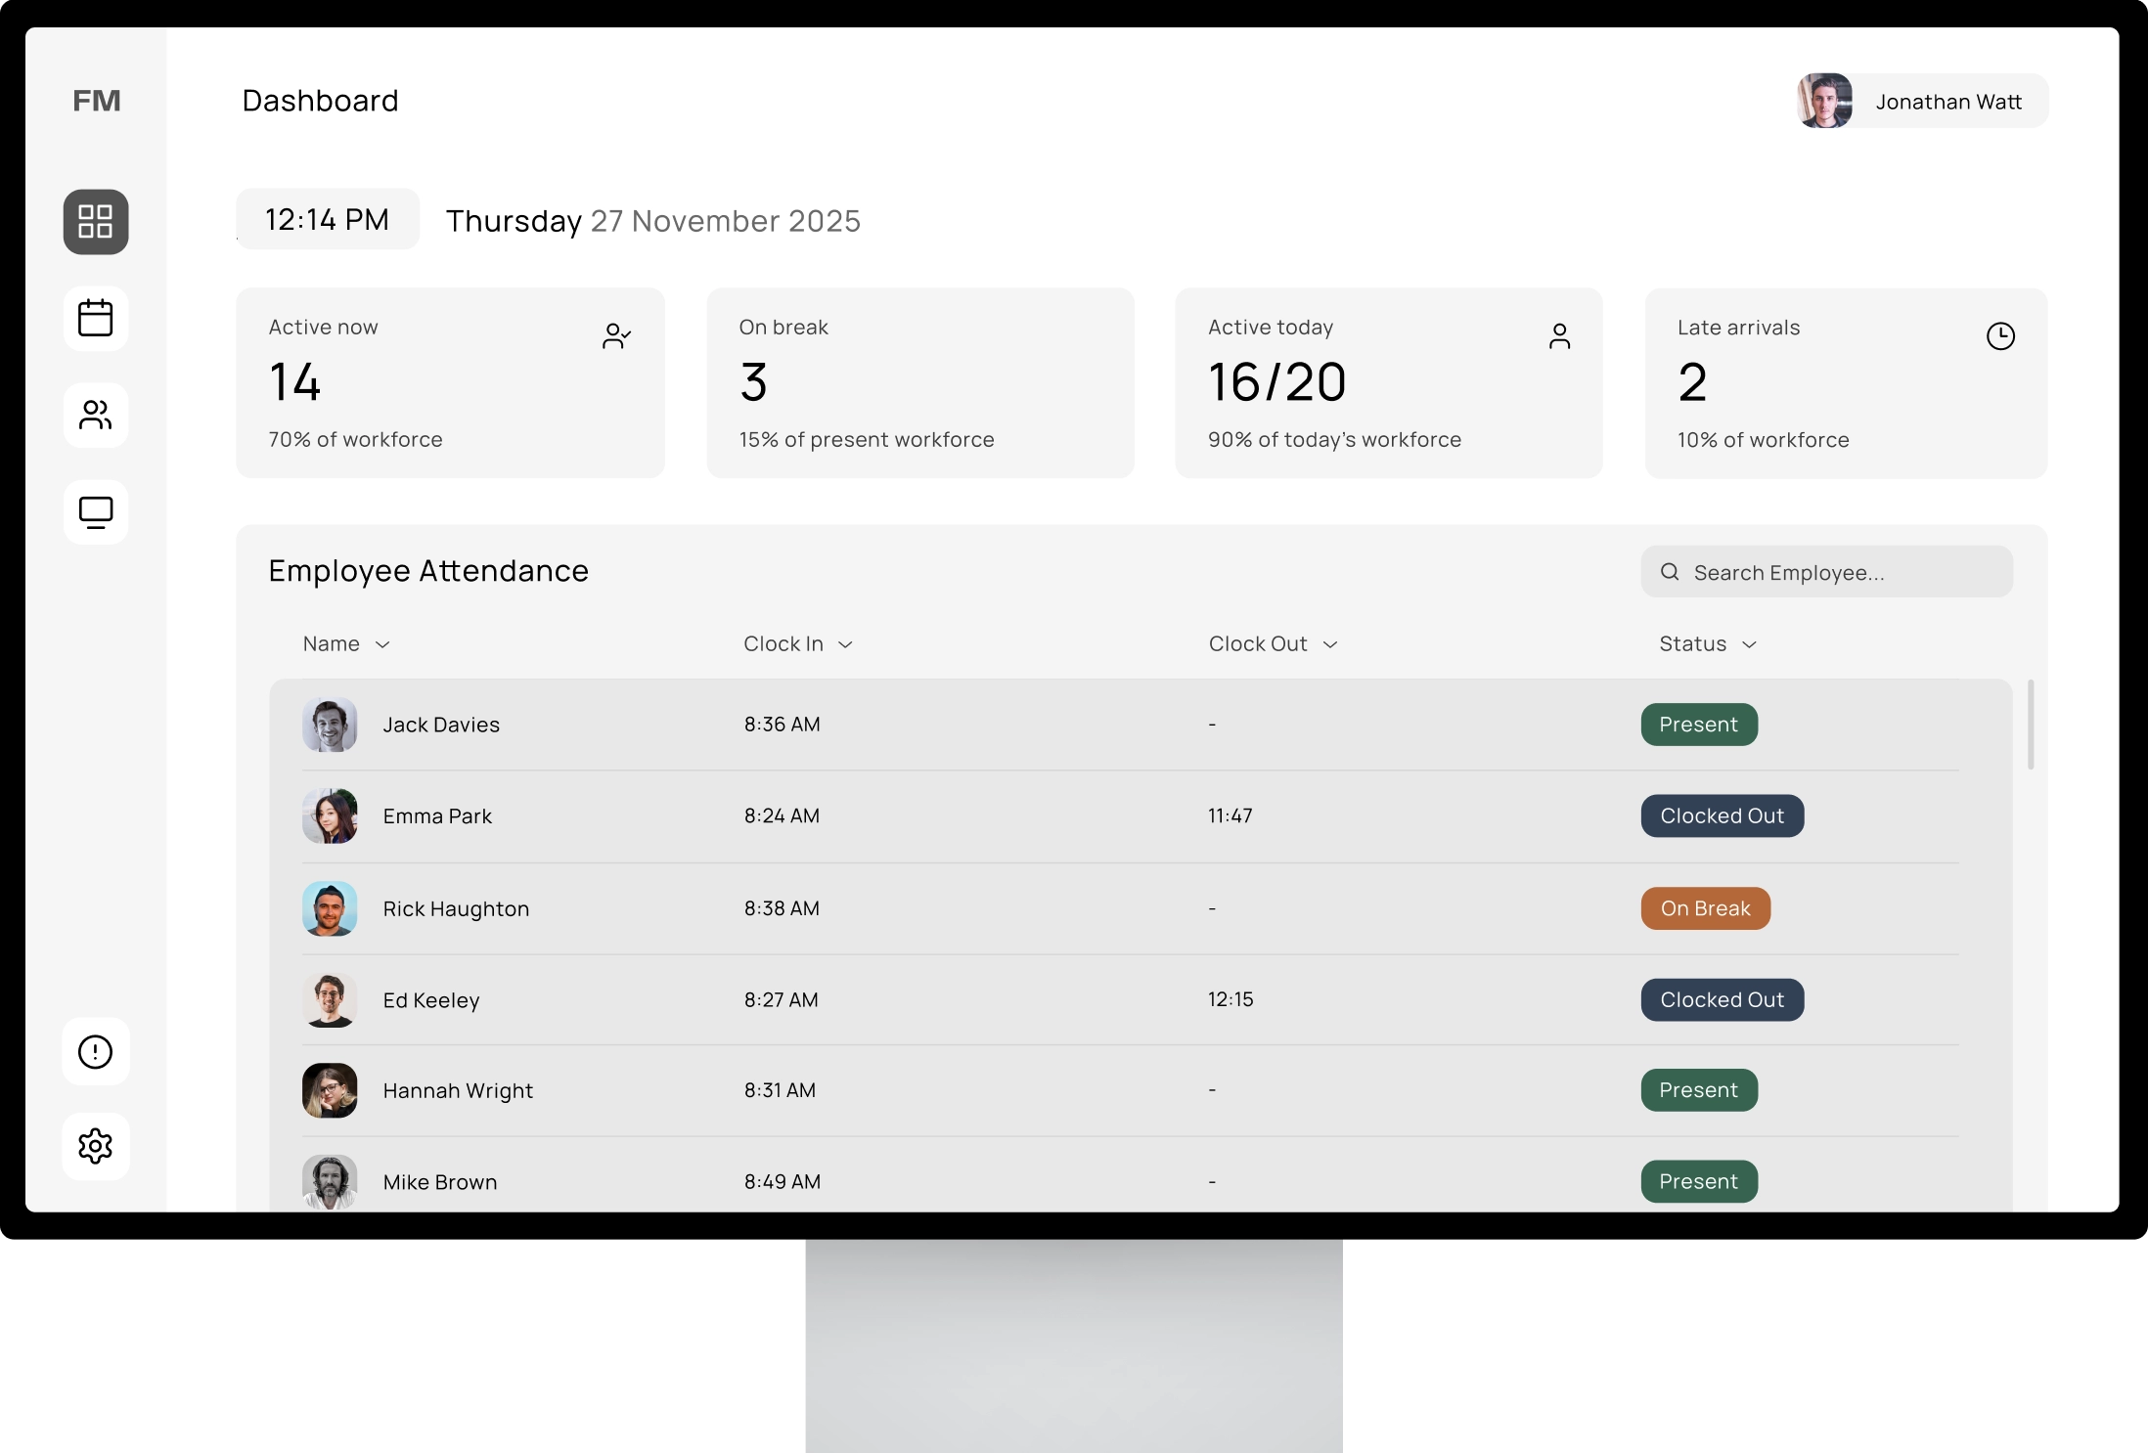
Task: Click the clock icon on Late arrivals card
Action: (2000, 336)
